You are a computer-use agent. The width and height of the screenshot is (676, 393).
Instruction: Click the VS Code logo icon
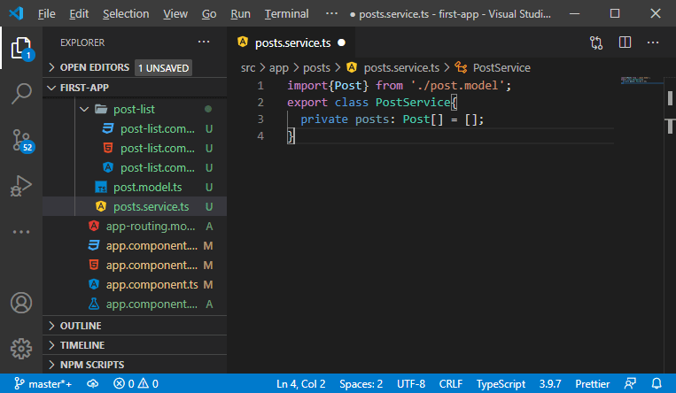pyautogui.click(x=16, y=13)
